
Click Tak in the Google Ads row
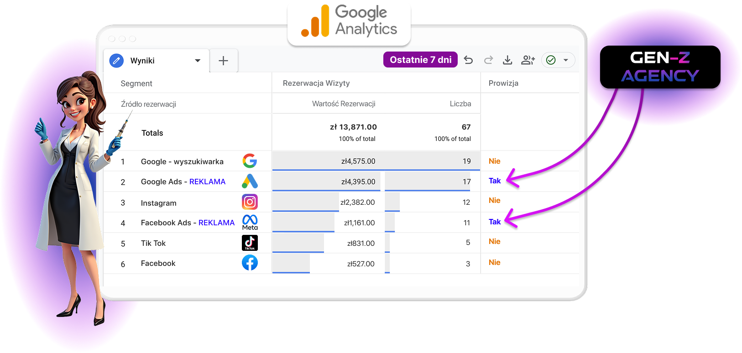(495, 181)
